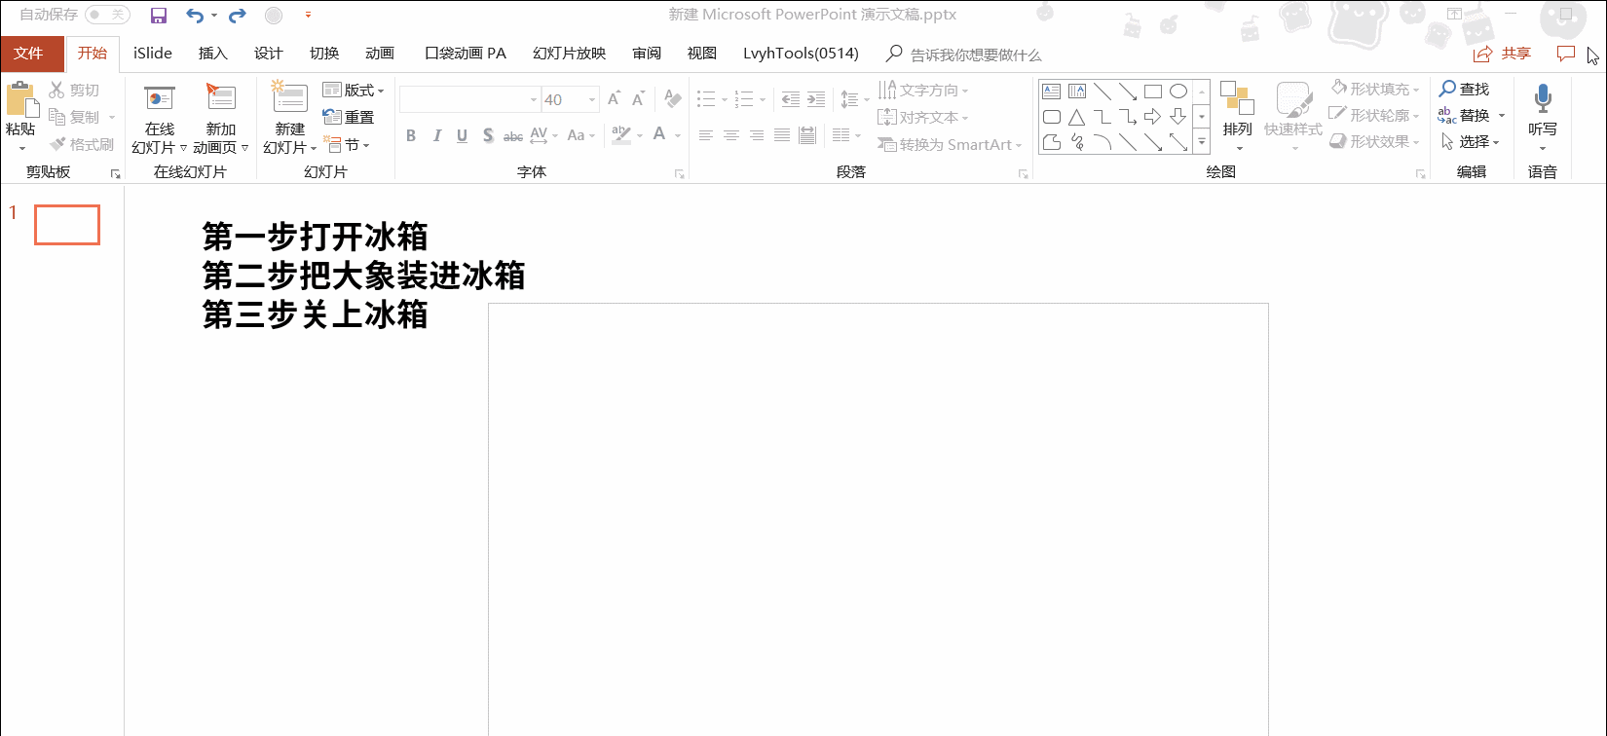The width and height of the screenshot is (1607, 736).
Task: Select slide 1 thumbnail in the slide panel
Action: click(x=67, y=225)
